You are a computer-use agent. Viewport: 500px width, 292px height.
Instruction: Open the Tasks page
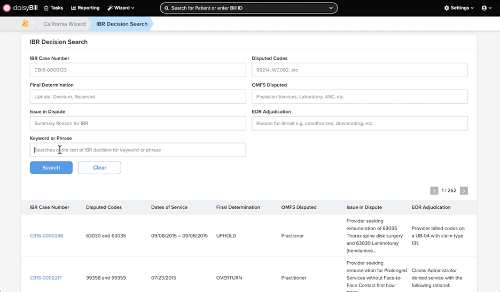tap(53, 8)
